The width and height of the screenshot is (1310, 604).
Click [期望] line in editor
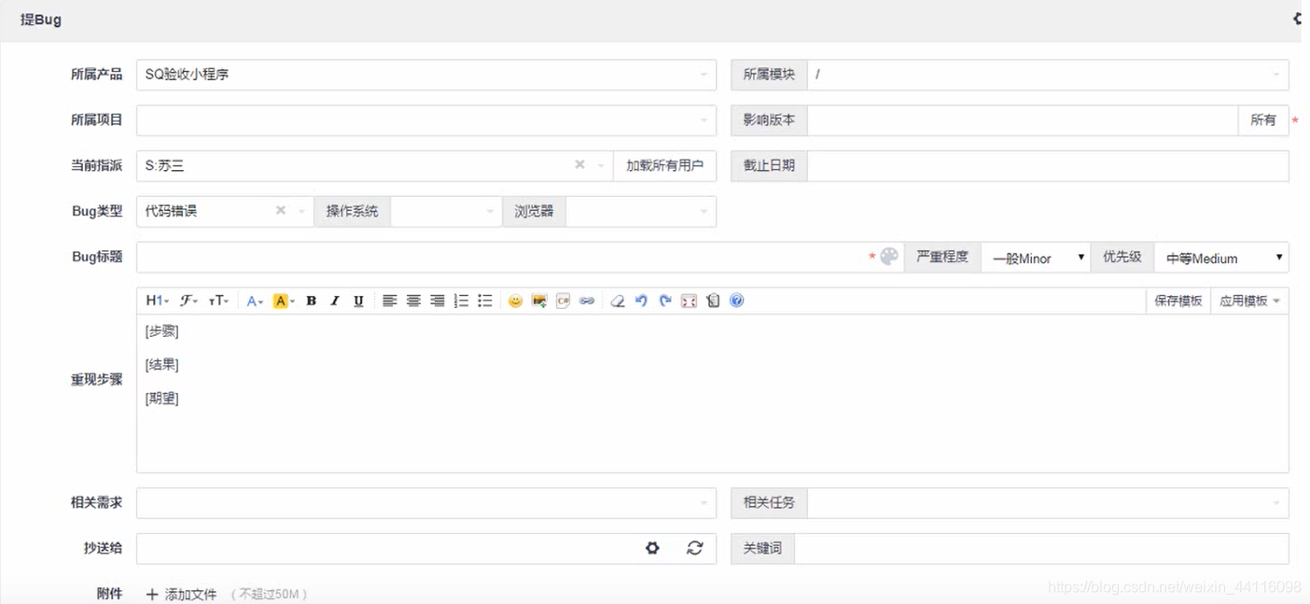[161, 399]
